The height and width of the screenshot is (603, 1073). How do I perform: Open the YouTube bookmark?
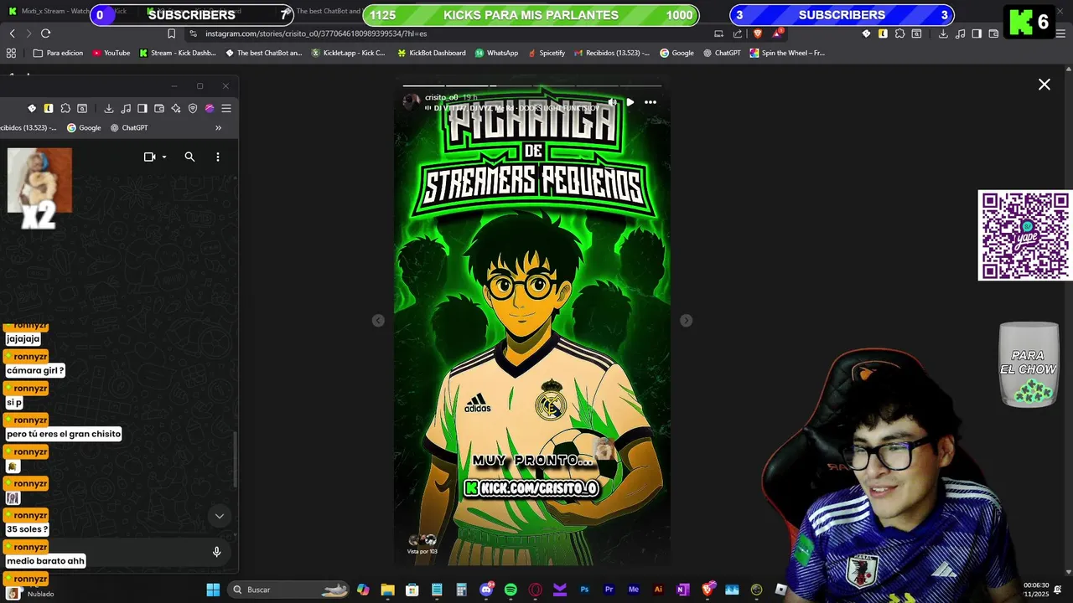pyautogui.click(x=111, y=53)
